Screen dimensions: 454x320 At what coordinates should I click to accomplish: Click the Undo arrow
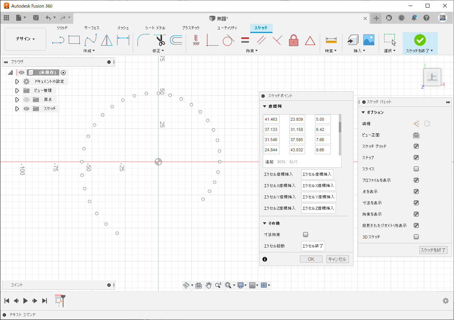point(48,18)
